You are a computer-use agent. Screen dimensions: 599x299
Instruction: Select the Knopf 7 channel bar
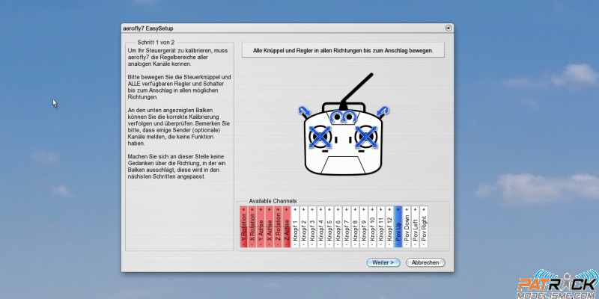click(x=347, y=226)
